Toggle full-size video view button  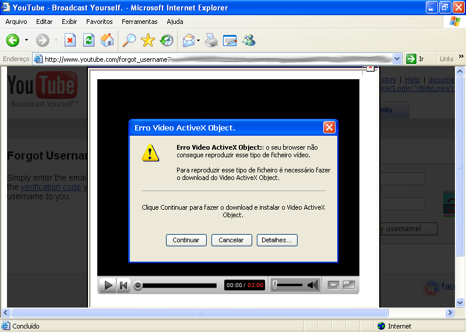coord(349,285)
